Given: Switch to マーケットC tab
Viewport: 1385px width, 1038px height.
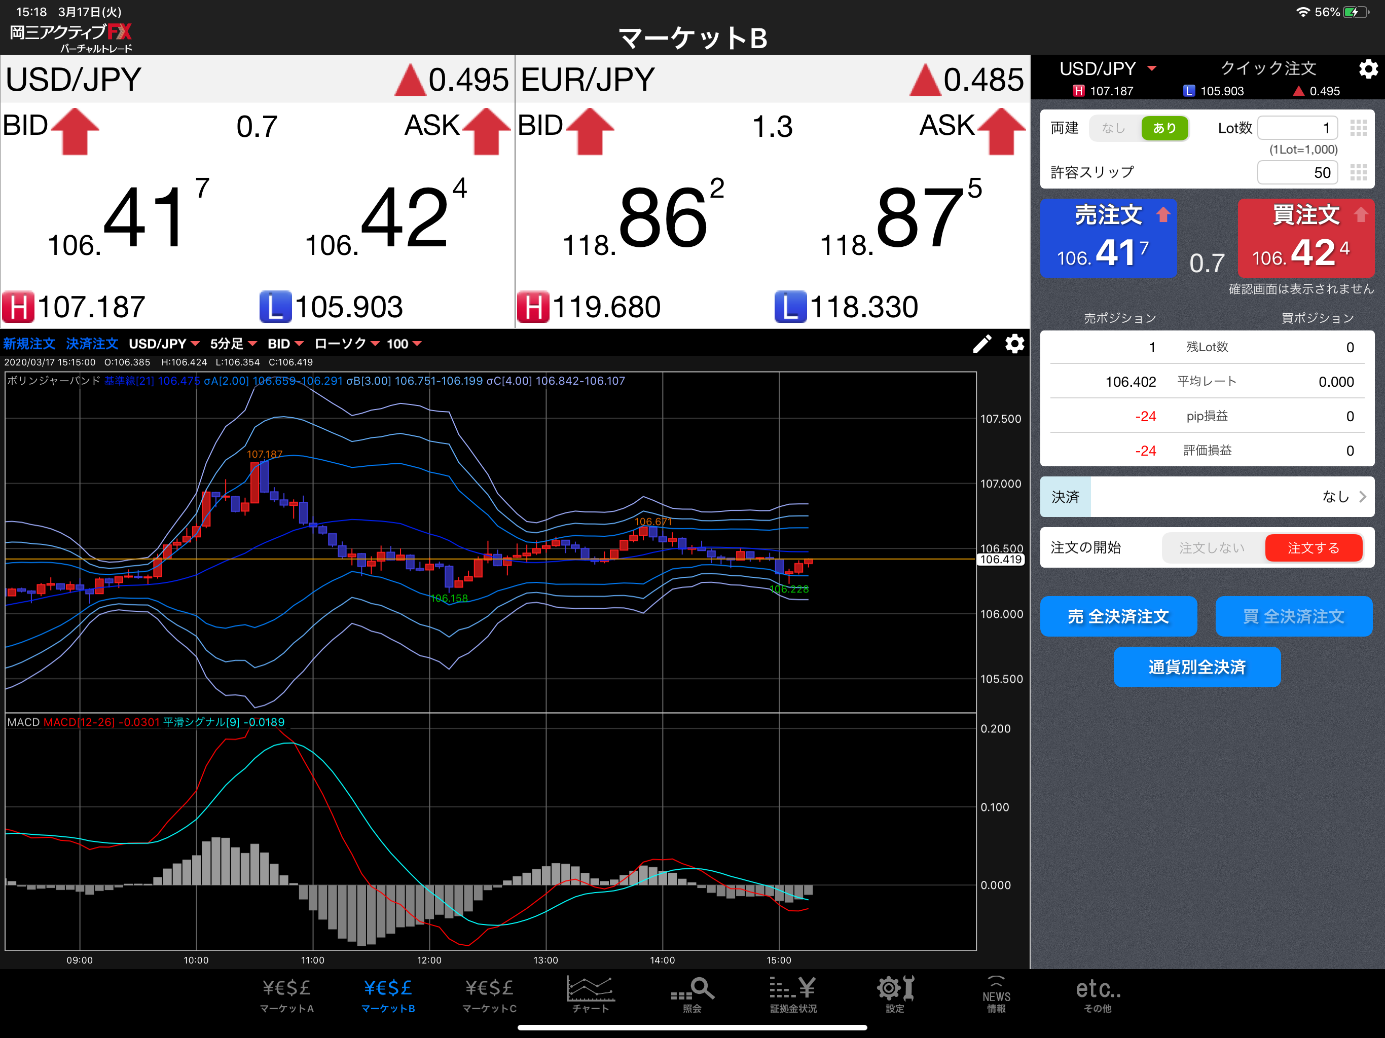Looking at the screenshot, I should tap(489, 994).
